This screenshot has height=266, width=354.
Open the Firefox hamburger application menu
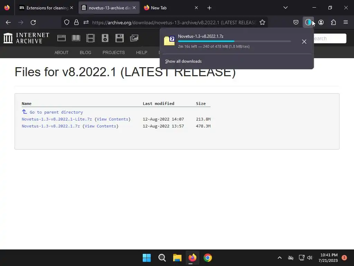346,23
